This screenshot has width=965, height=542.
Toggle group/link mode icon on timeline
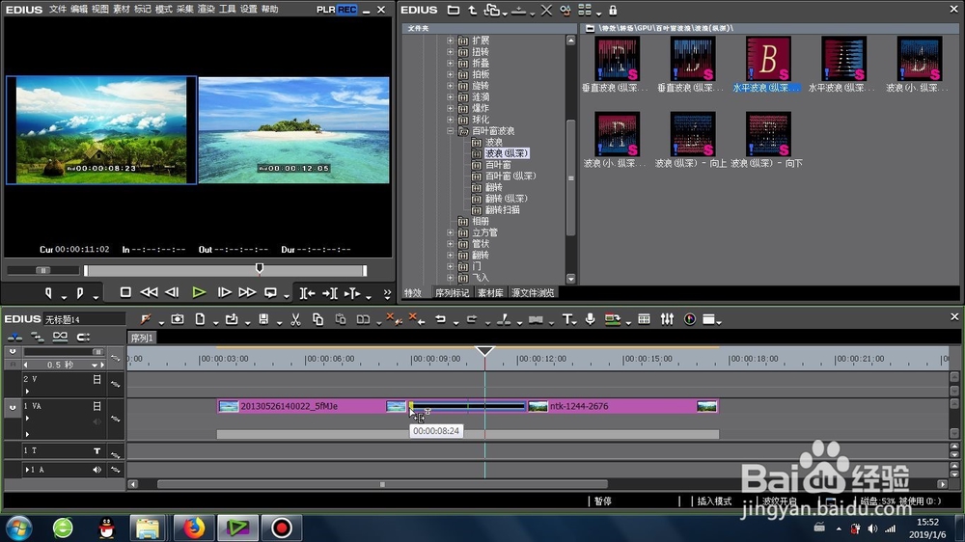coord(60,337)
